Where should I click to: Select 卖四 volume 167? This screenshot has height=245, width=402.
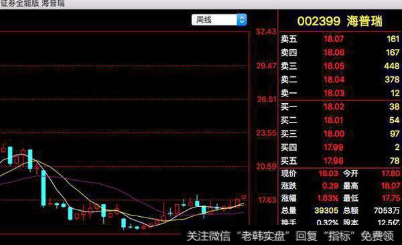[x=393, y=52]
